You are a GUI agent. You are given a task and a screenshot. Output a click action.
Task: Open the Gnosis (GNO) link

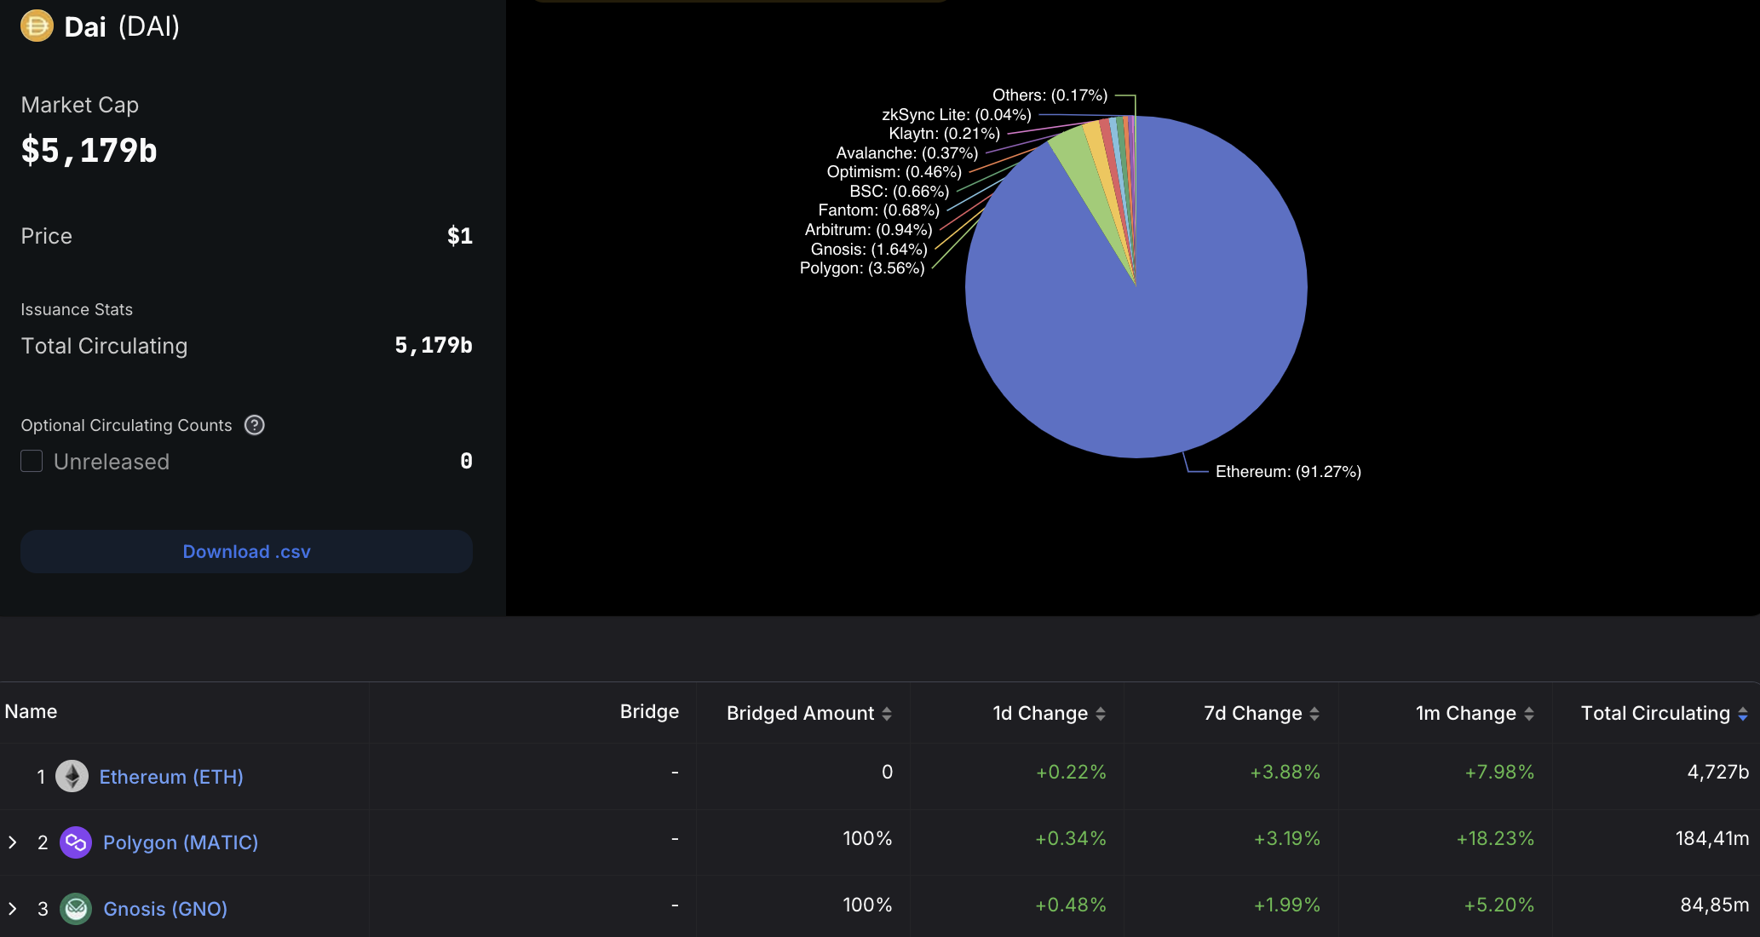tap(165, 909)
